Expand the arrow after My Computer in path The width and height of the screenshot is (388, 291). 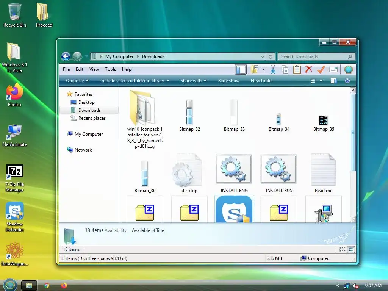[138, 57]
